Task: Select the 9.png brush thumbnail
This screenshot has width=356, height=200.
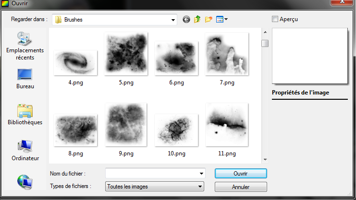Action: [x=126, y=125]
